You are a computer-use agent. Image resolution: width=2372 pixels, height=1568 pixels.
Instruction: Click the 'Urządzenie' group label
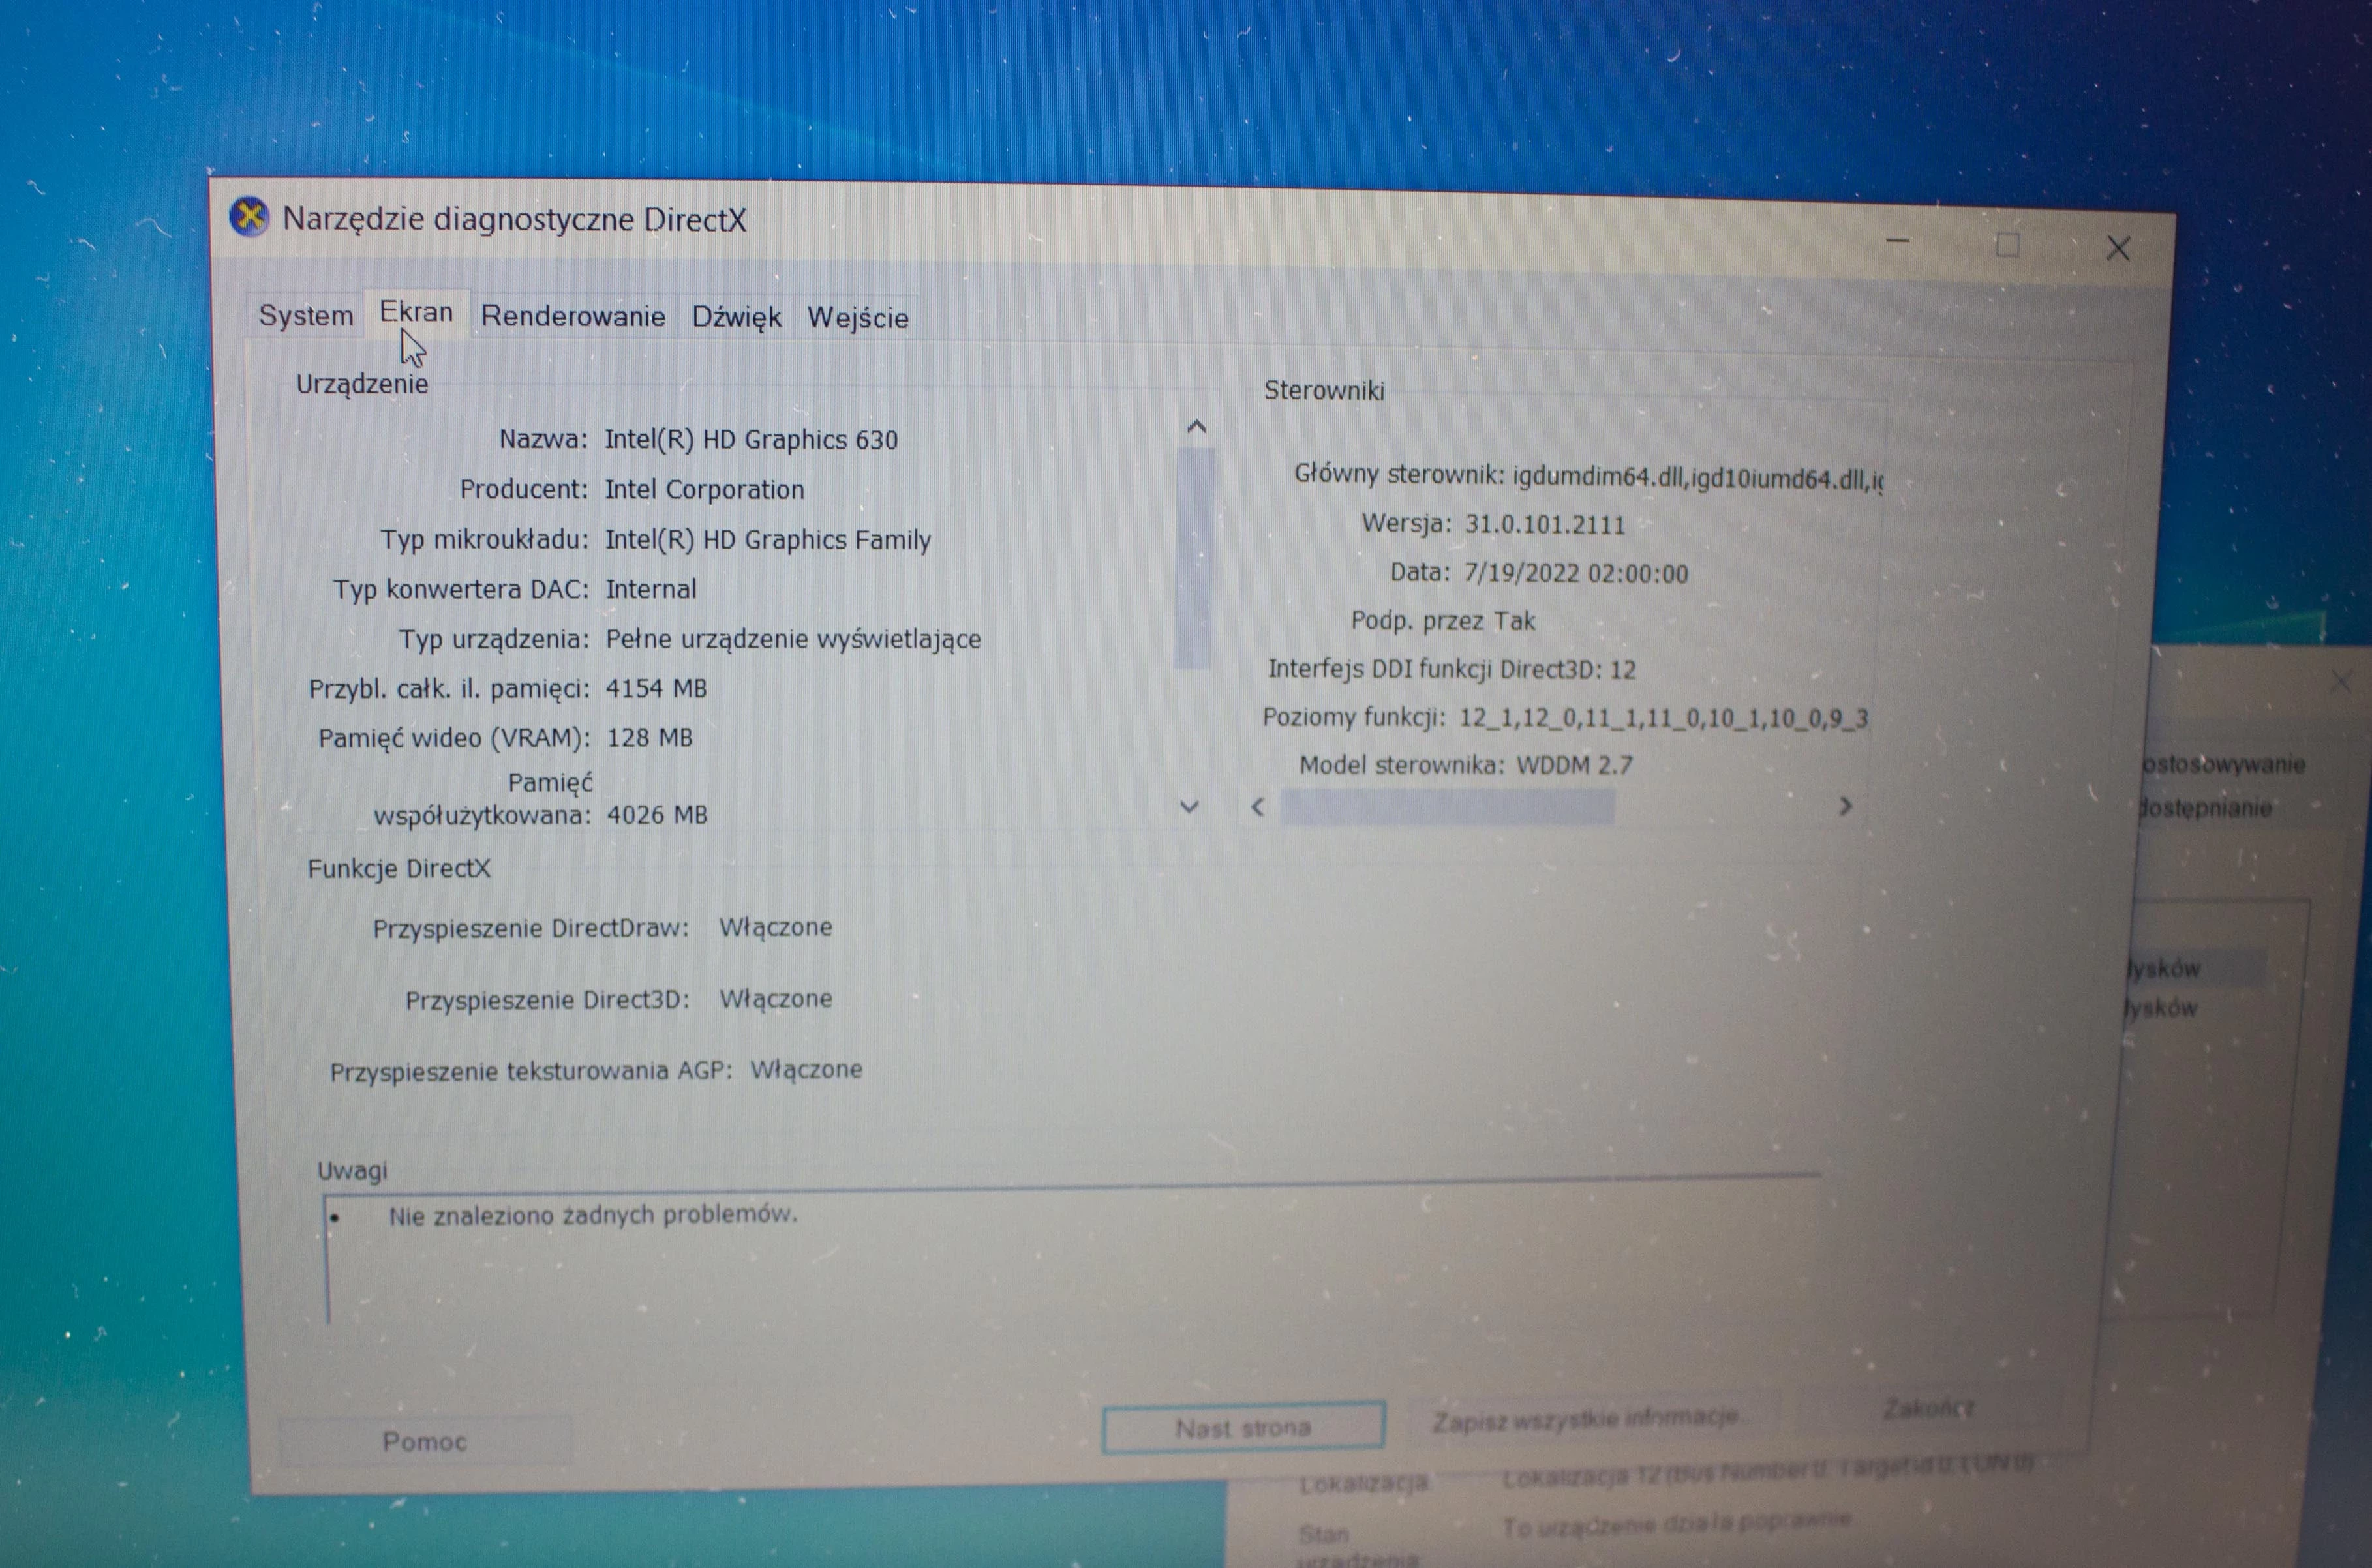[x=362, y=384]
